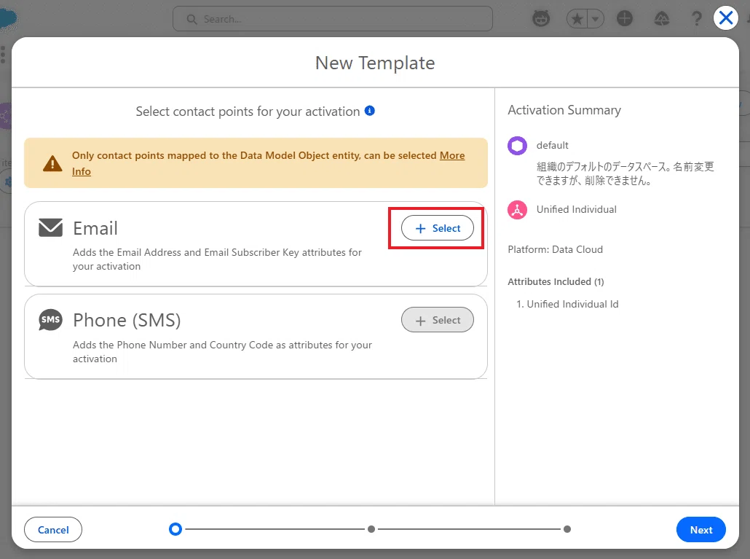
Task: Select the Phone (SMS) contact point
Action: [437, 320]
